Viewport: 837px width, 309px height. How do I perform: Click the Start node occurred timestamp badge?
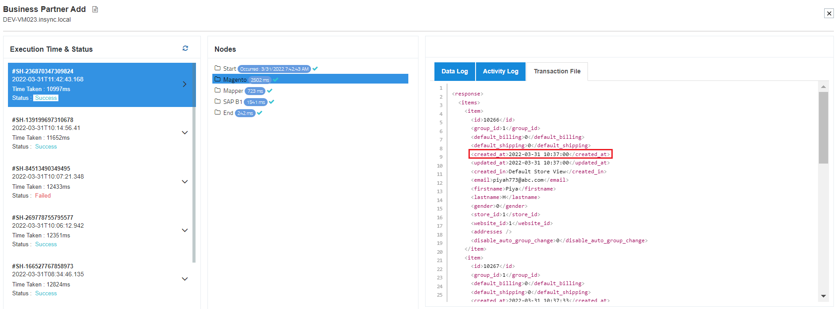[274, 69]
